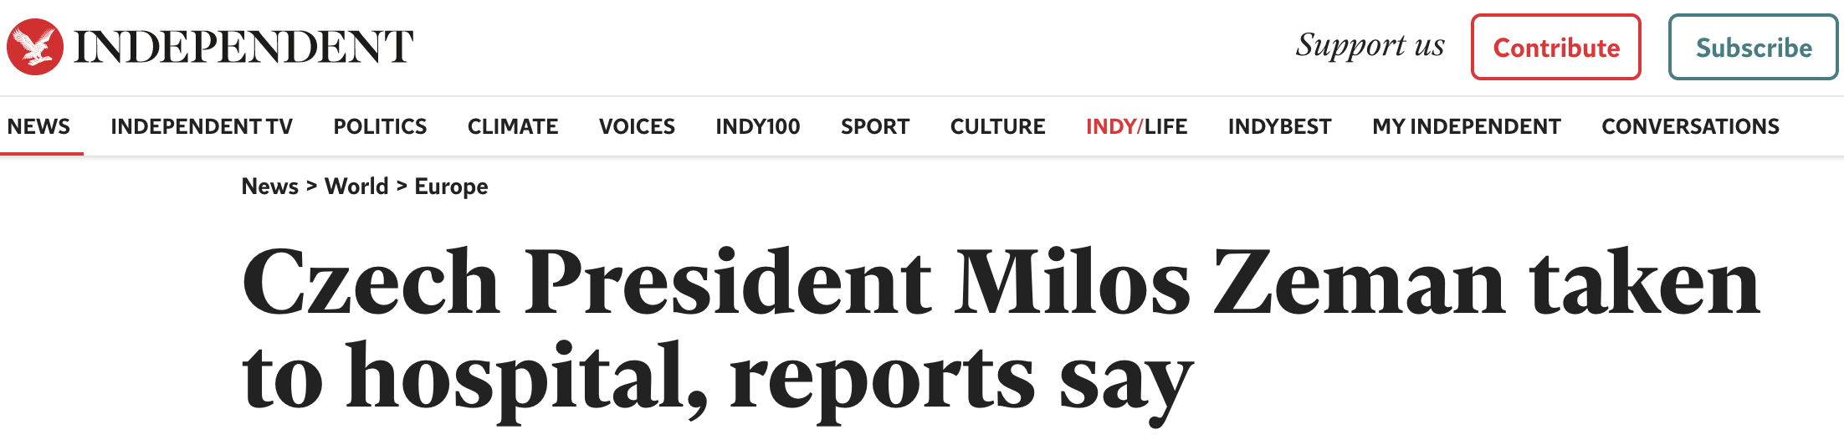Viewport: 1844px width, 440px height.
Task: Click the Independent eagle logo icon
Action: [x=35, y=47]
